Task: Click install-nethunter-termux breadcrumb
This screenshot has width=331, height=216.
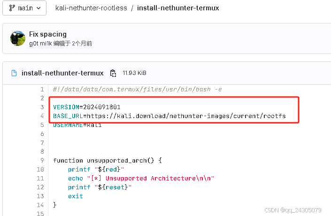Action: [x=178, y=8]
